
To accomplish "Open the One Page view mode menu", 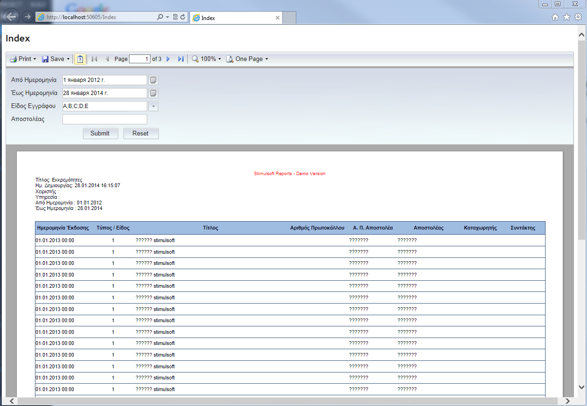I will pyautogui.click(x=247, y=59).
